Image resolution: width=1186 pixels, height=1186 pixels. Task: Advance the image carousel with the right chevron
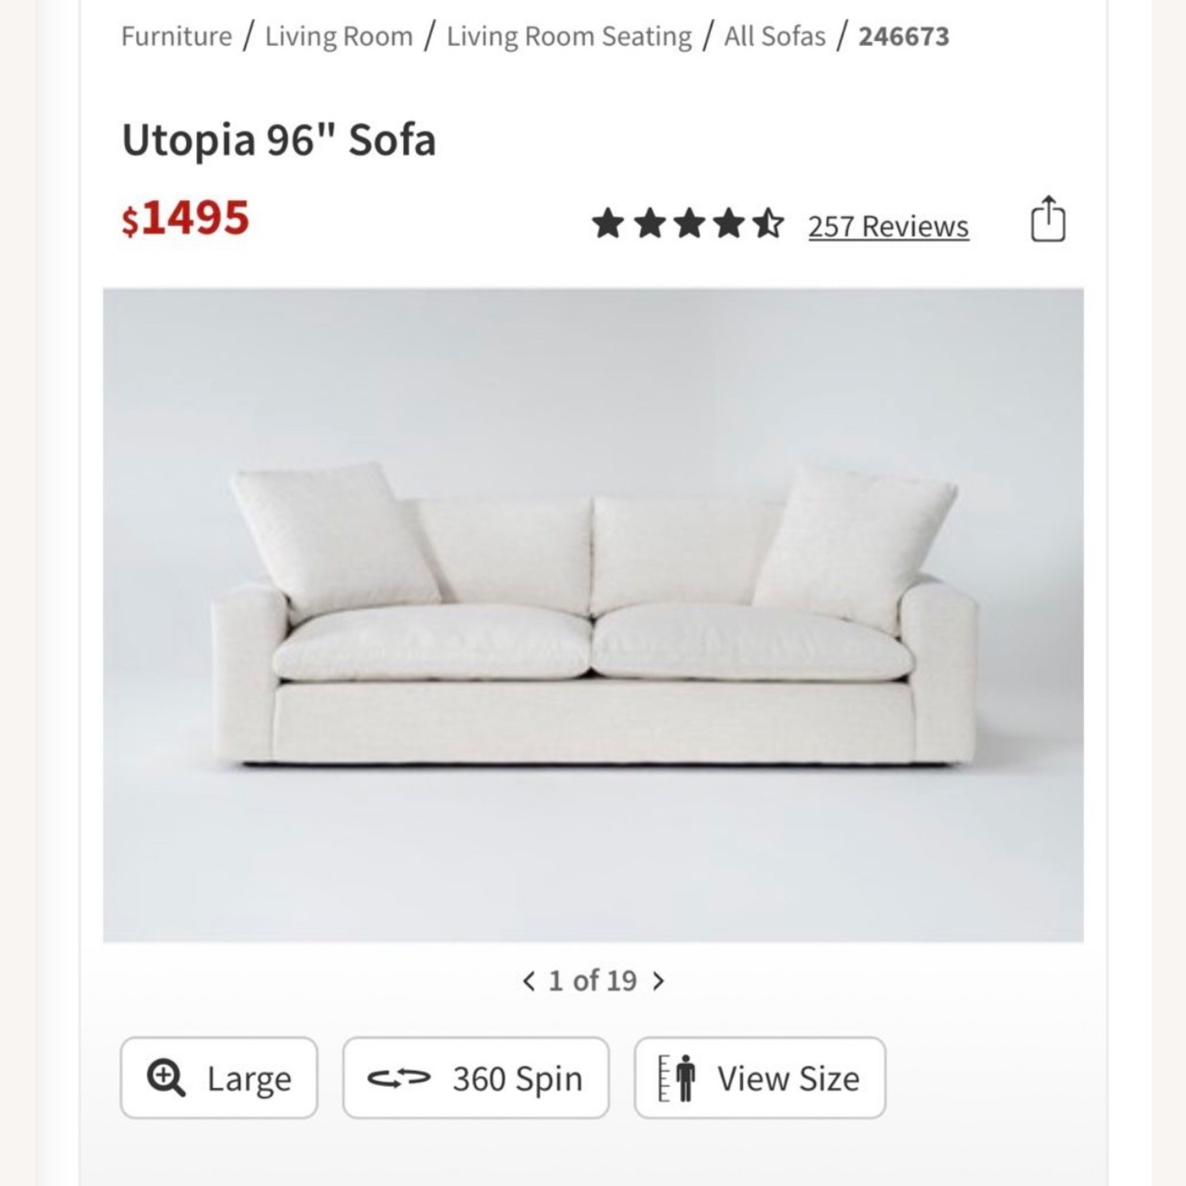click(659, 979)
